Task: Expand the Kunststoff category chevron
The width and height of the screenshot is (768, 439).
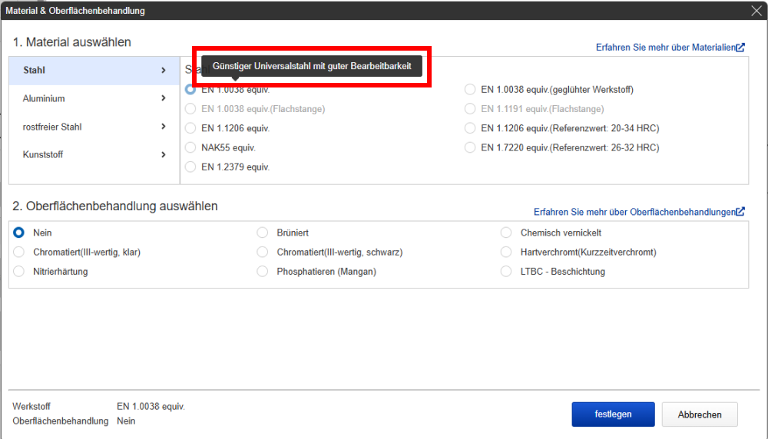Action: pos(163,155)
